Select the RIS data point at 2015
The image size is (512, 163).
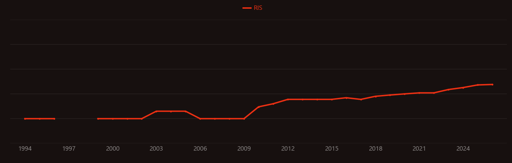(332, 99)
